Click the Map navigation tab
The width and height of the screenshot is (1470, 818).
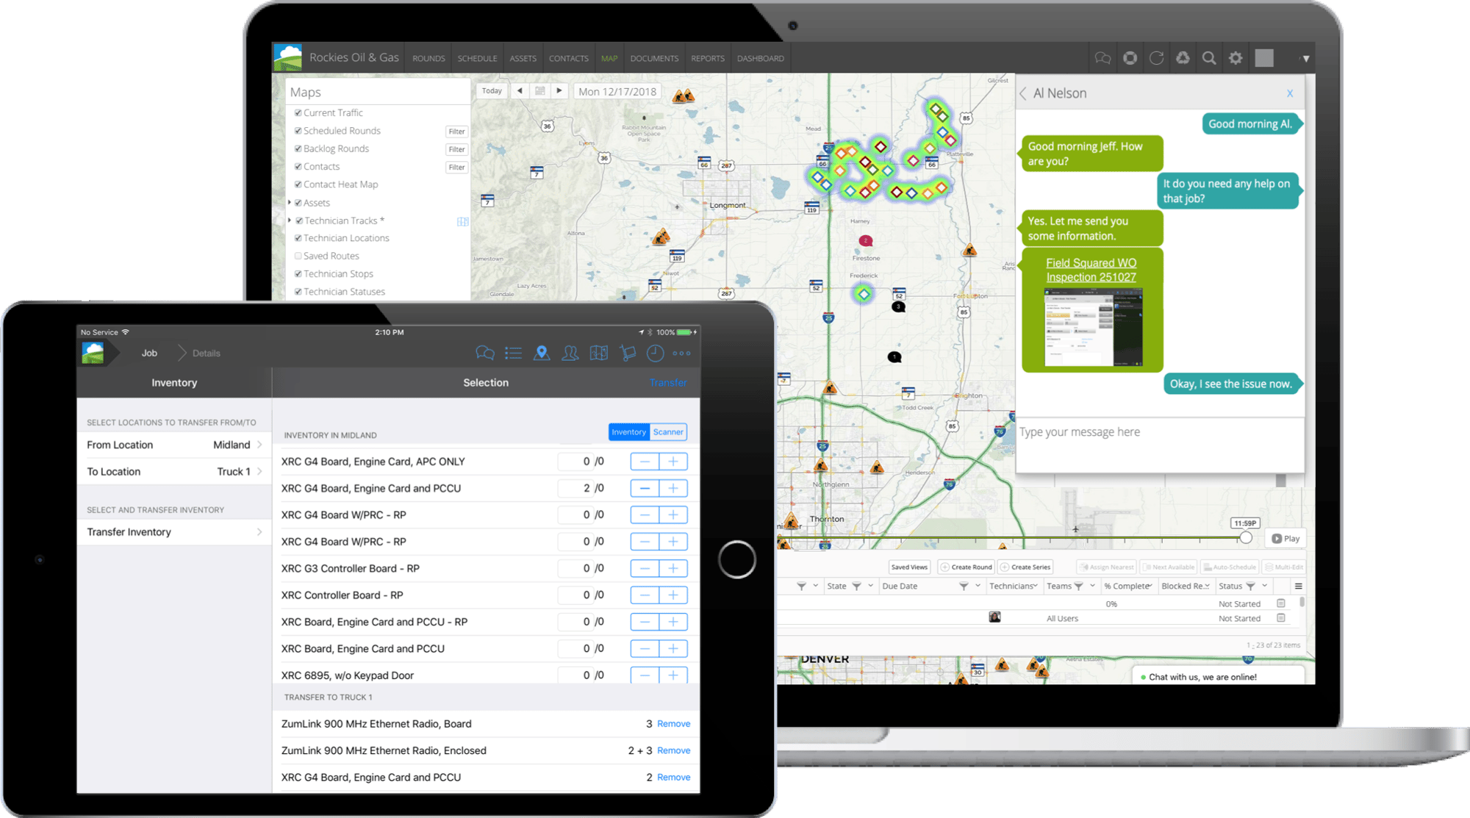[609, 57]
